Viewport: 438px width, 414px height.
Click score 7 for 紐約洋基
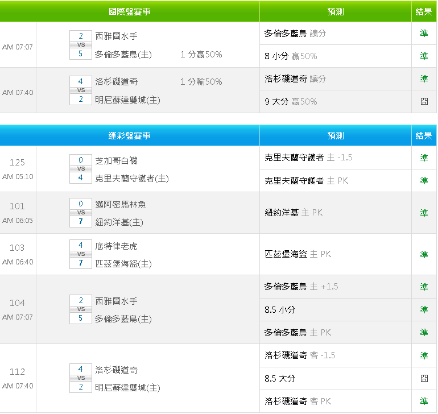click(81, 222)
